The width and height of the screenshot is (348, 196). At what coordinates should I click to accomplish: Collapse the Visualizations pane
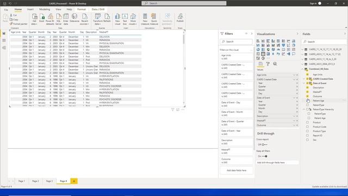coord(297,34)
